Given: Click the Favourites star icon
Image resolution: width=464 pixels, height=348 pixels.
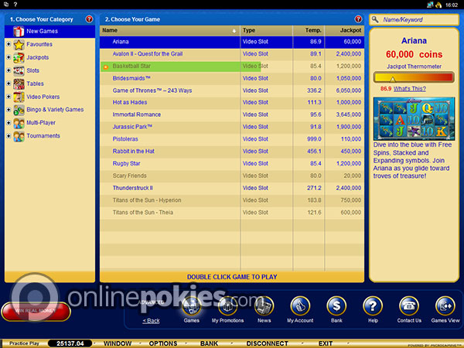Looking at the screenshot, I should pos(19,44).
